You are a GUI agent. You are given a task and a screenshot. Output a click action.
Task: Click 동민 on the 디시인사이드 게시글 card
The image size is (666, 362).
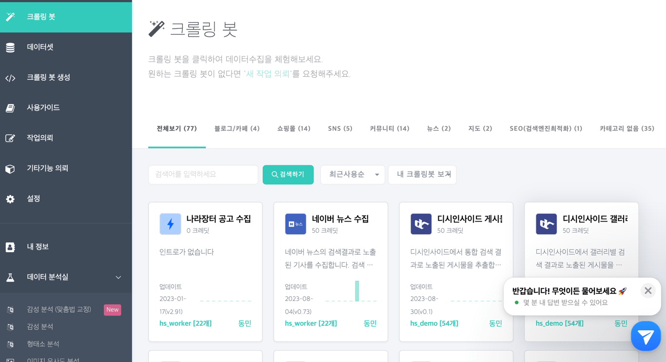click(495, 323)
